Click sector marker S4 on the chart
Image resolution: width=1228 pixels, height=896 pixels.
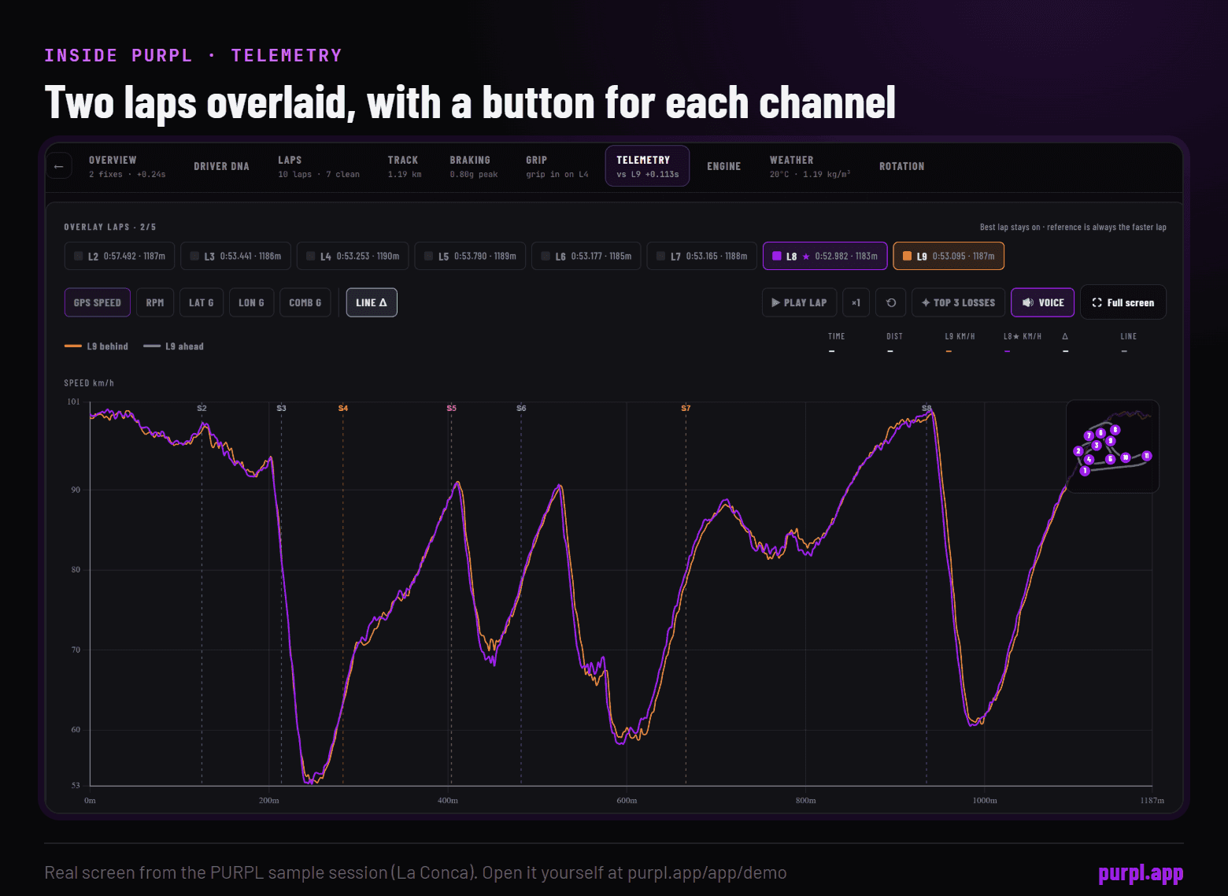point(343,408)
